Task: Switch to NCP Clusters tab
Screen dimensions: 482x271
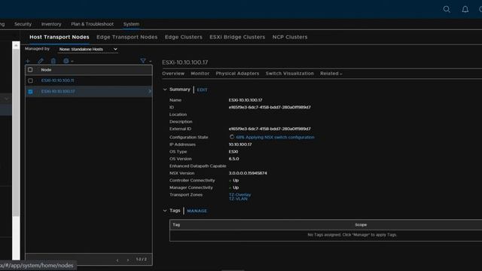Action: (290, 37)
